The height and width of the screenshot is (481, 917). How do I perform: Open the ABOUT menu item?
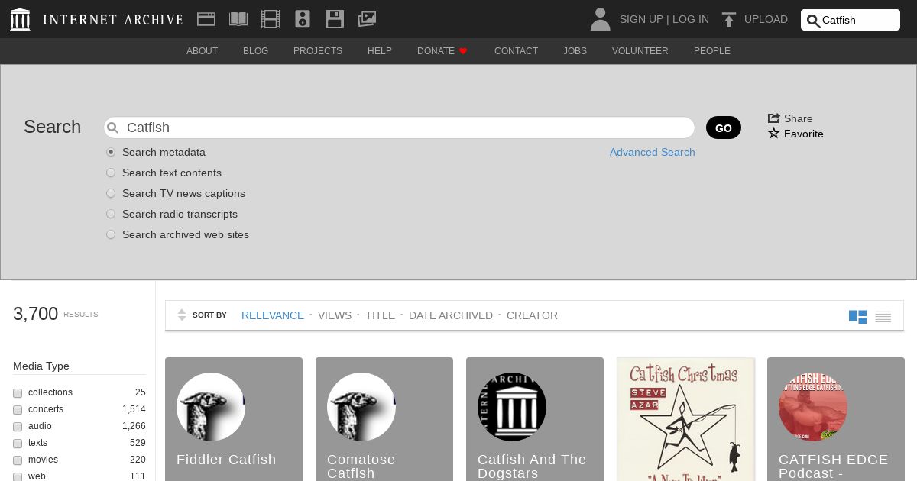point(202,51)
